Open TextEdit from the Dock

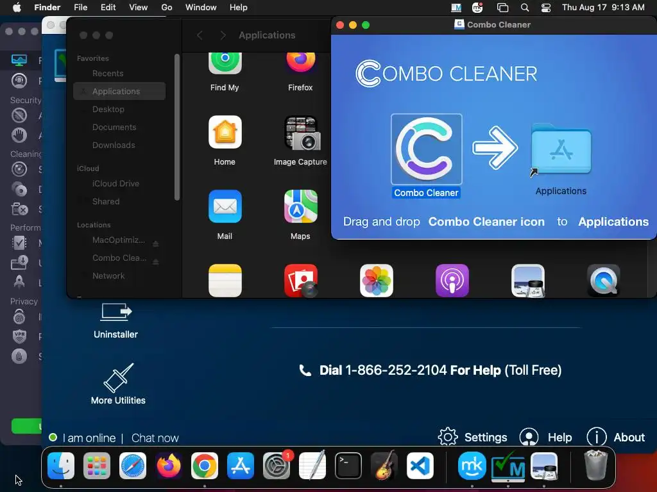tap(312, 466)
